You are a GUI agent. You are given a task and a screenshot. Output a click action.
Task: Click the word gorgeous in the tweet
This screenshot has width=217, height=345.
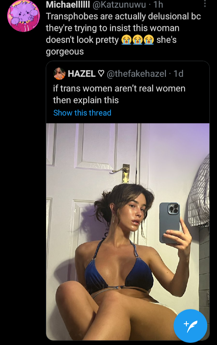click(65, 52)
